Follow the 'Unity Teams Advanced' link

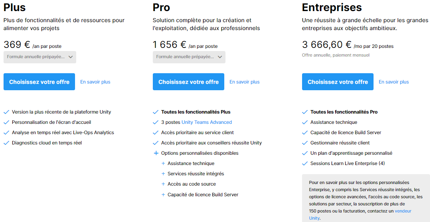[x=207, y=122]
